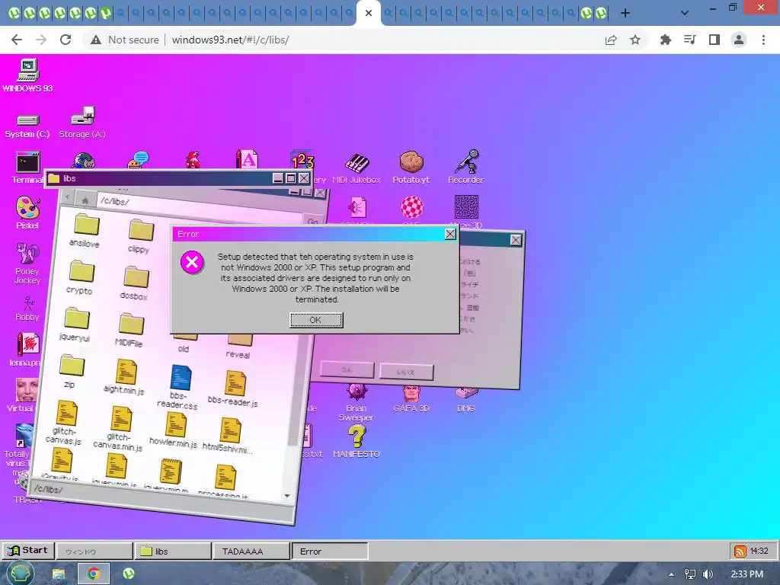Open the MIDIFile folder
The width and height of the screenshot is (780, 585).
tap(129, 330)
